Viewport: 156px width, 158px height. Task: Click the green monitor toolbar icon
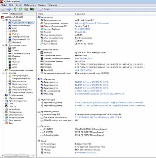click(32, 9)
